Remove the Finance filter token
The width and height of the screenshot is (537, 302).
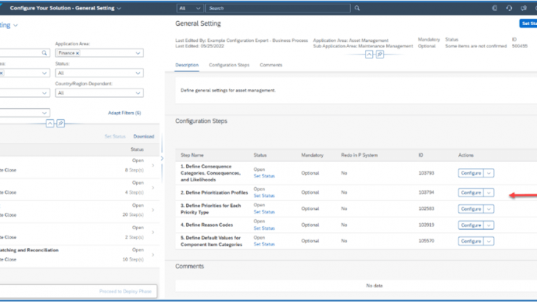point(77,53)
